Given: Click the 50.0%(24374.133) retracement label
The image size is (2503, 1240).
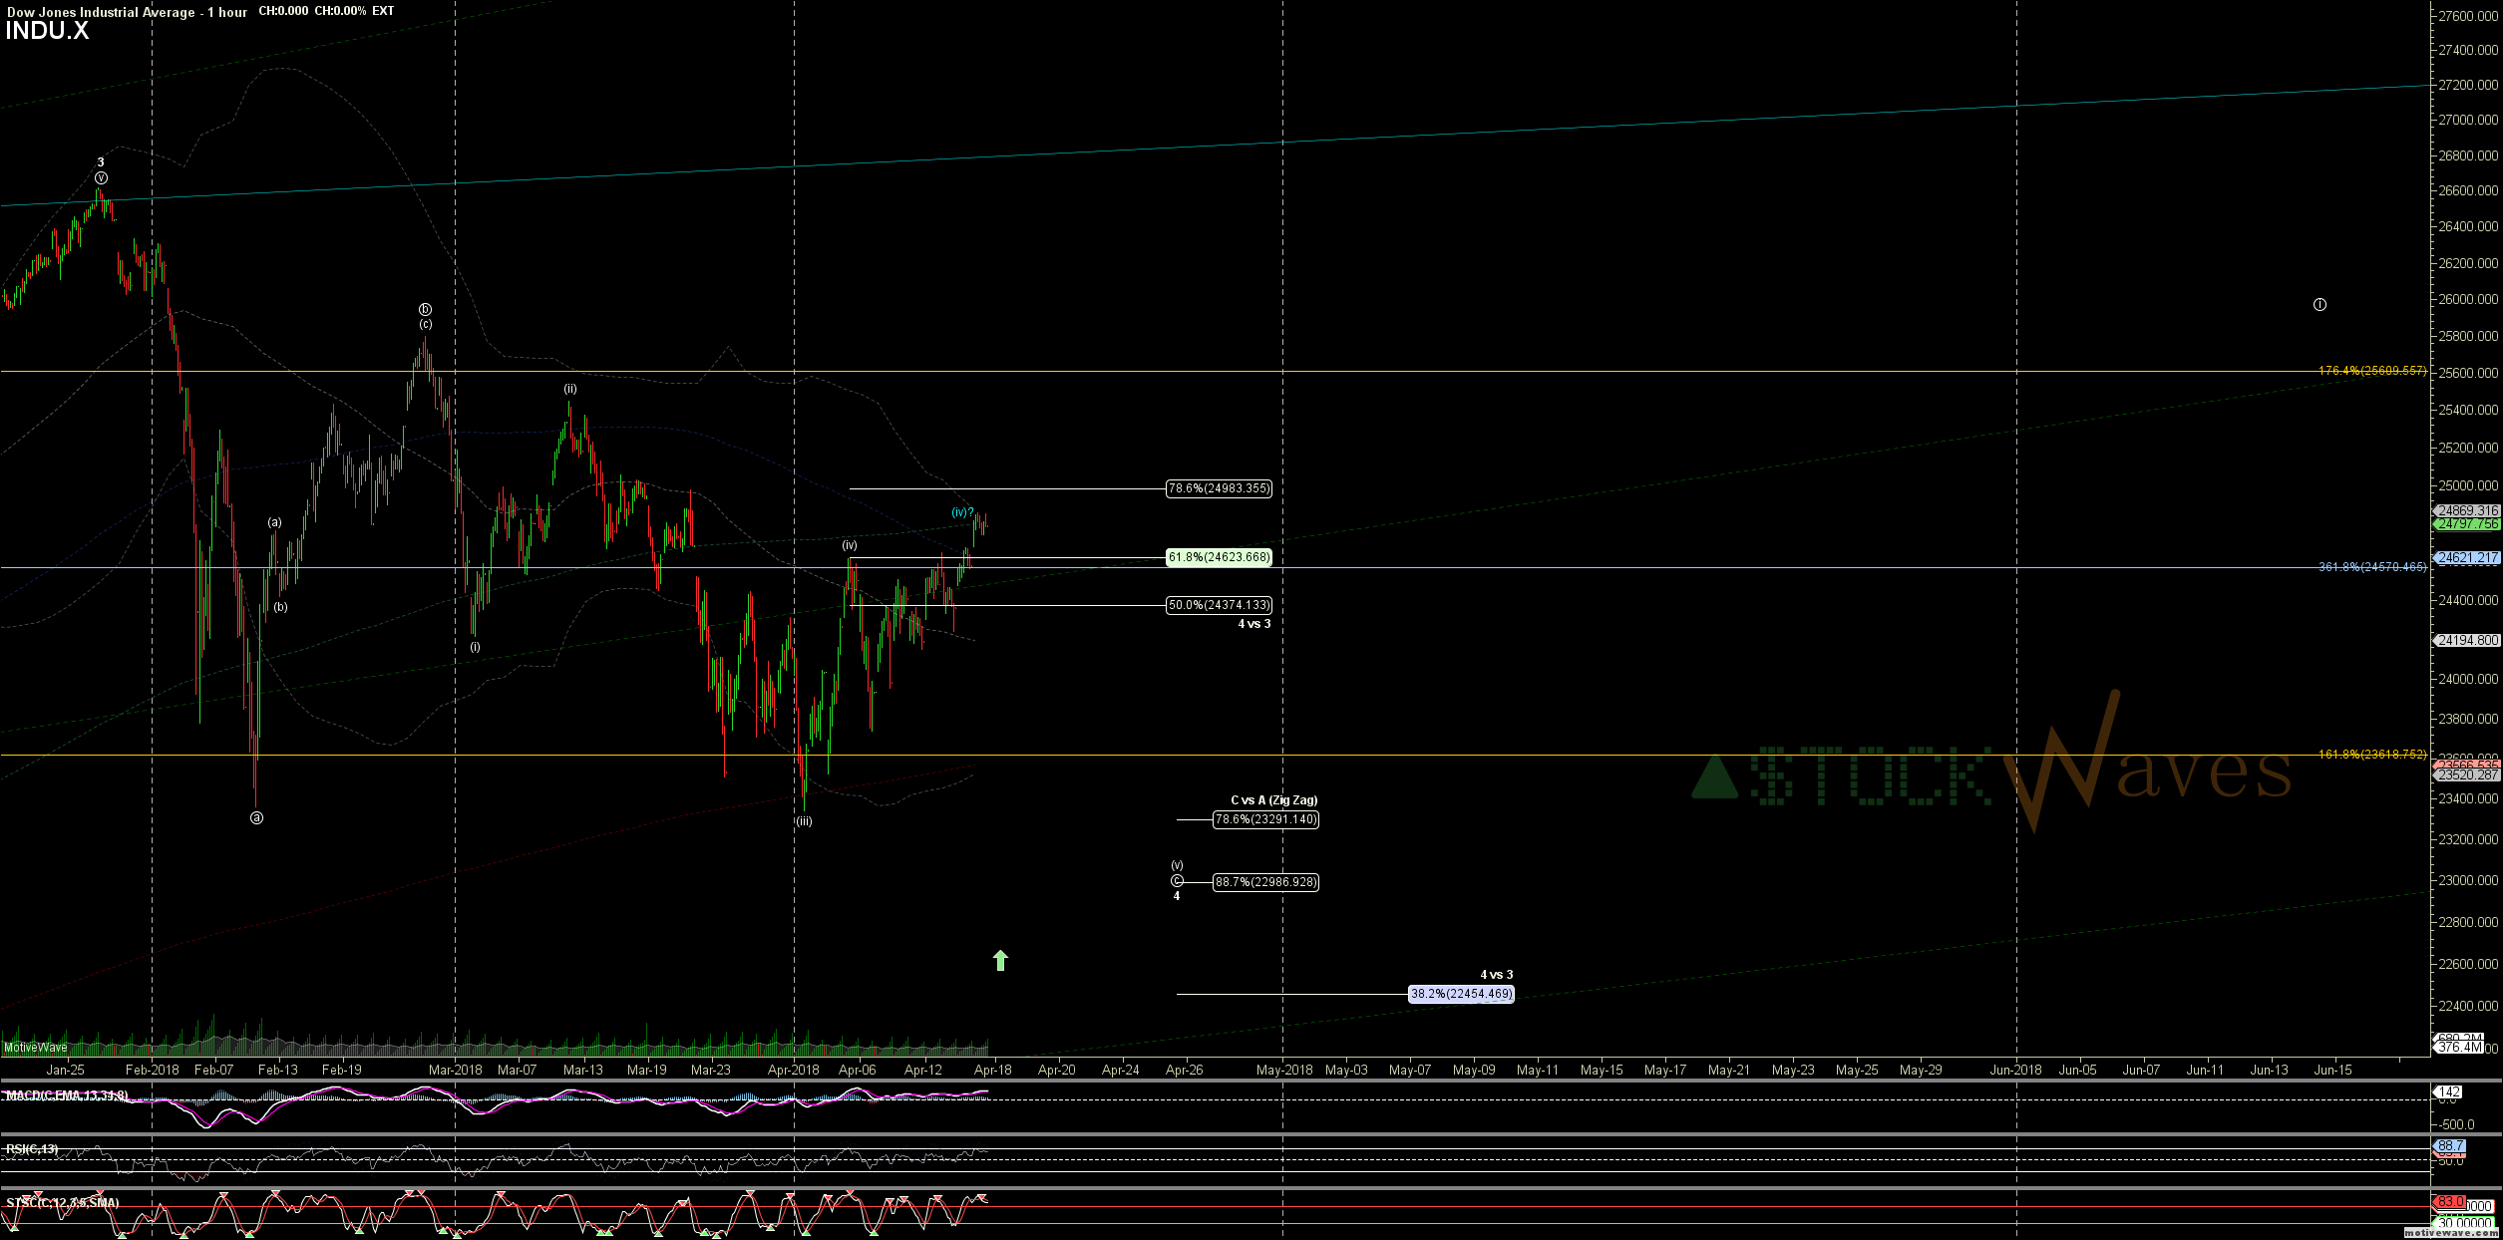Looking at the screenshot, I should (1219, 605).
